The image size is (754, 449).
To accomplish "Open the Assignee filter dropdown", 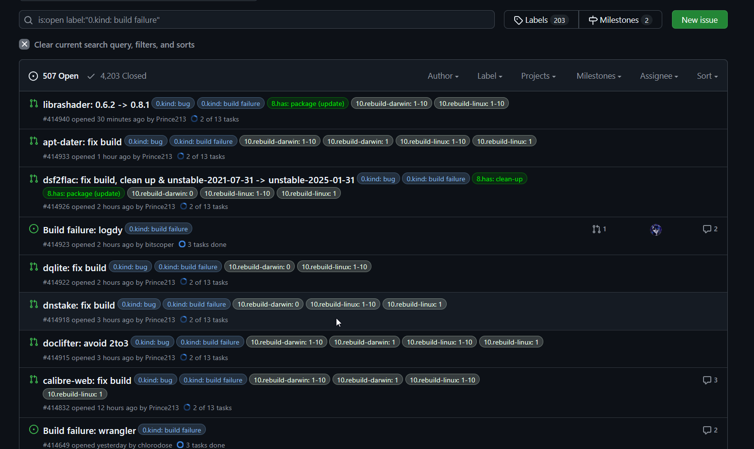I will pyautogui.click(x=659, y=76).
